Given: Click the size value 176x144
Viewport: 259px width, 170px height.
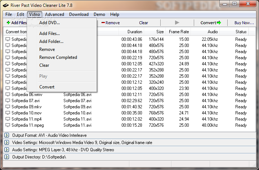Looking at the screenshot, I should click(x=156, y=39).
